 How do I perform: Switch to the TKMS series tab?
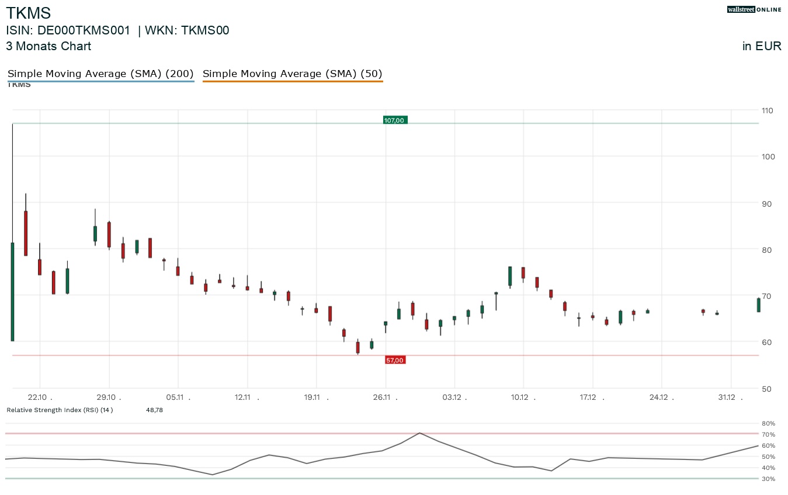[x=18, y=83]
